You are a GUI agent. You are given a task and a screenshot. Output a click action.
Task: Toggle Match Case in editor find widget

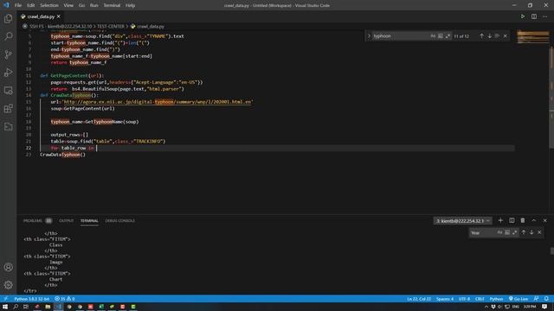pos(433,36)
